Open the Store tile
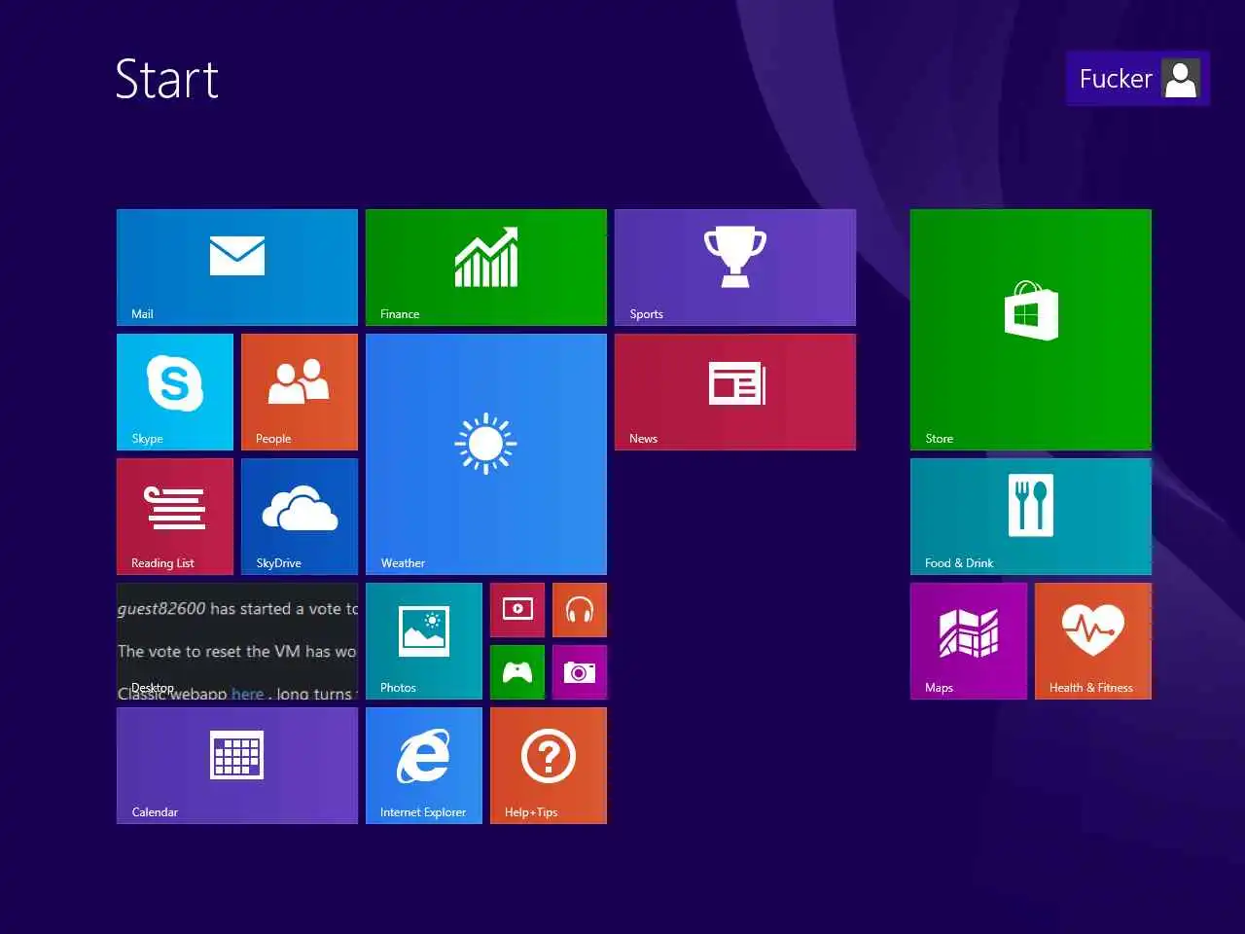Image resolution: width=1245 pixels, height=934 pixels. pyautogui.click(x=1031, y=330)
